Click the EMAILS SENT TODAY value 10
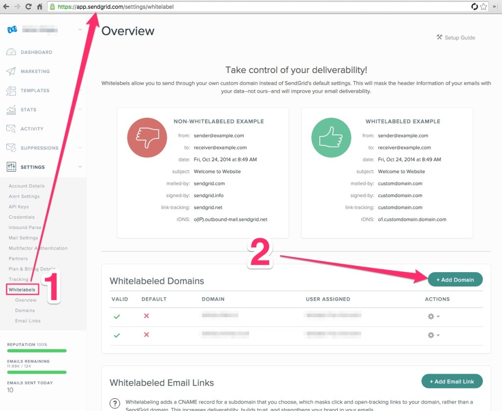502x411 pixels. coord(10,390)
